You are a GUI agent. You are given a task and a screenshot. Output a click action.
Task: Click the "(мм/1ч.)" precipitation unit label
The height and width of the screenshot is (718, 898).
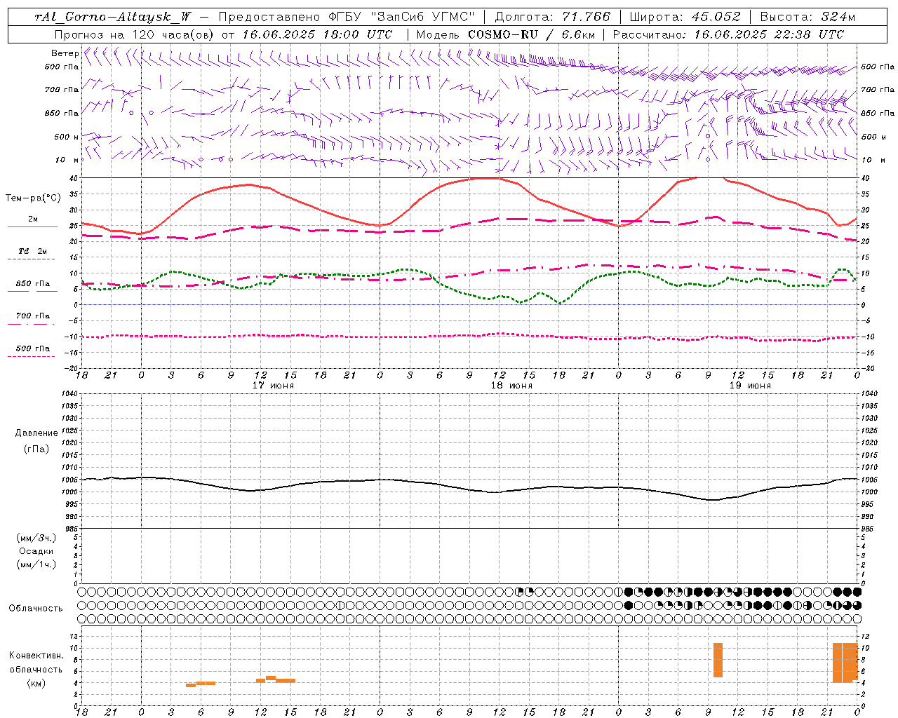[36, 564]
